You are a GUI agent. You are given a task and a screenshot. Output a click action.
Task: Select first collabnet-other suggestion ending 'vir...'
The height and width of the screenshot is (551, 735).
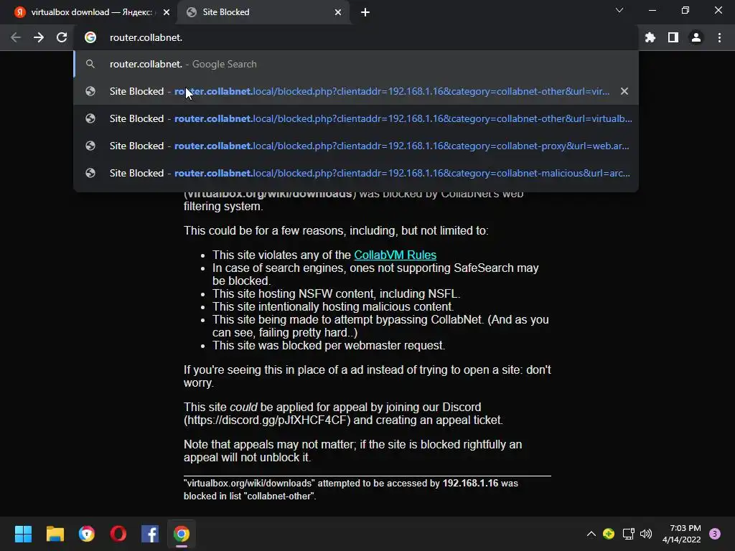coord(356,91)
